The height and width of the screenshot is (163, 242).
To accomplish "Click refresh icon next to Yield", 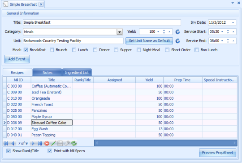I will point(177,32).
